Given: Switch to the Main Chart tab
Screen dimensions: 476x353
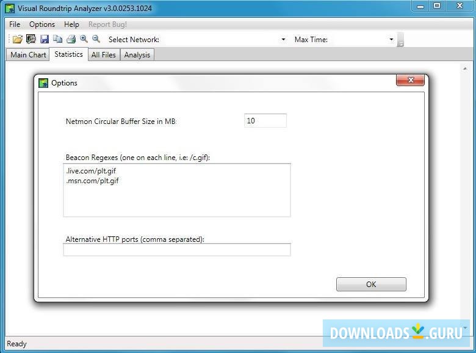Looking at the screenshot, I should 28,55.
